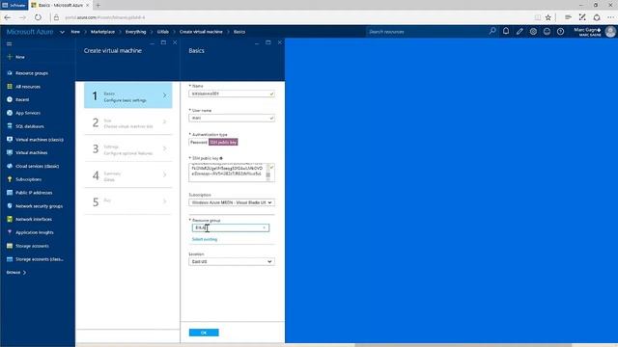Open Resource groups in the sidebar

coord(32,73)
